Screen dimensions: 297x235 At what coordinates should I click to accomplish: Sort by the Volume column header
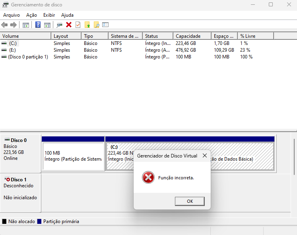25,36
